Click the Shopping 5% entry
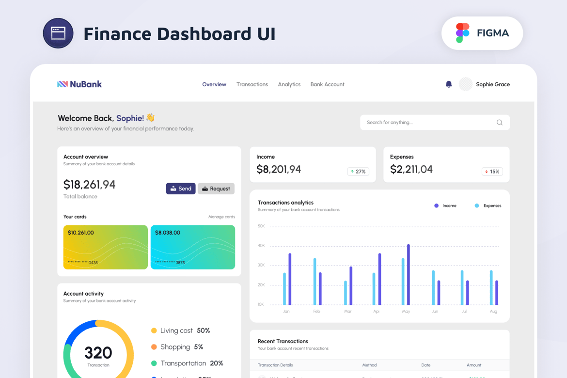Viewport: 567px width, 378px height. pos(177,347)
